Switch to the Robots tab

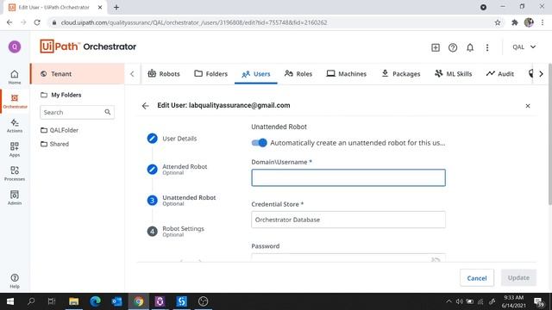pyautogui.click(x=164, y=74)
